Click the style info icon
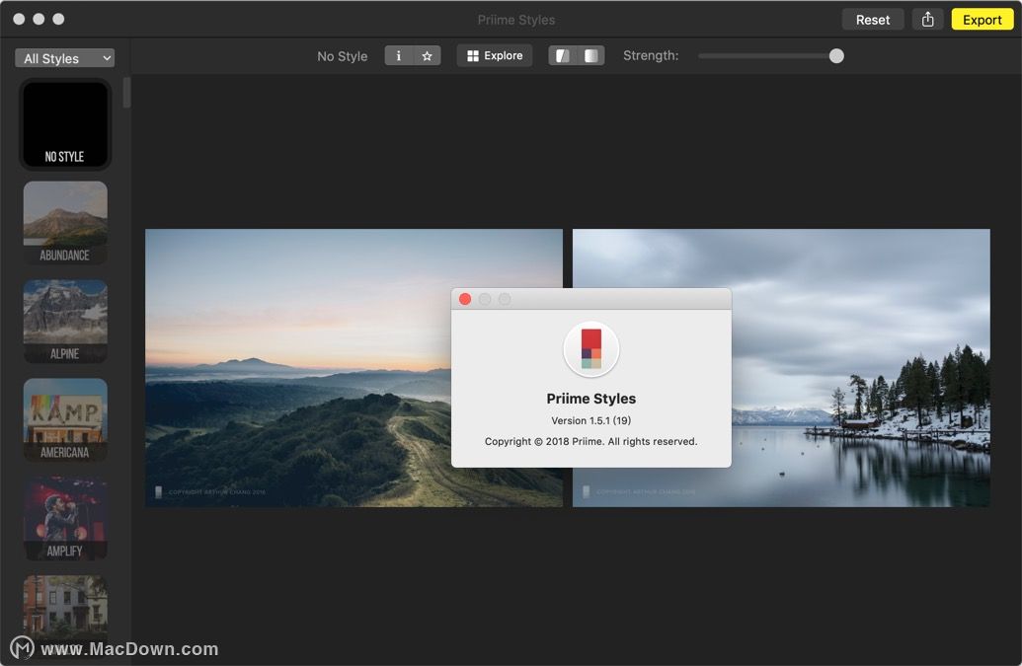 (398, 56)
